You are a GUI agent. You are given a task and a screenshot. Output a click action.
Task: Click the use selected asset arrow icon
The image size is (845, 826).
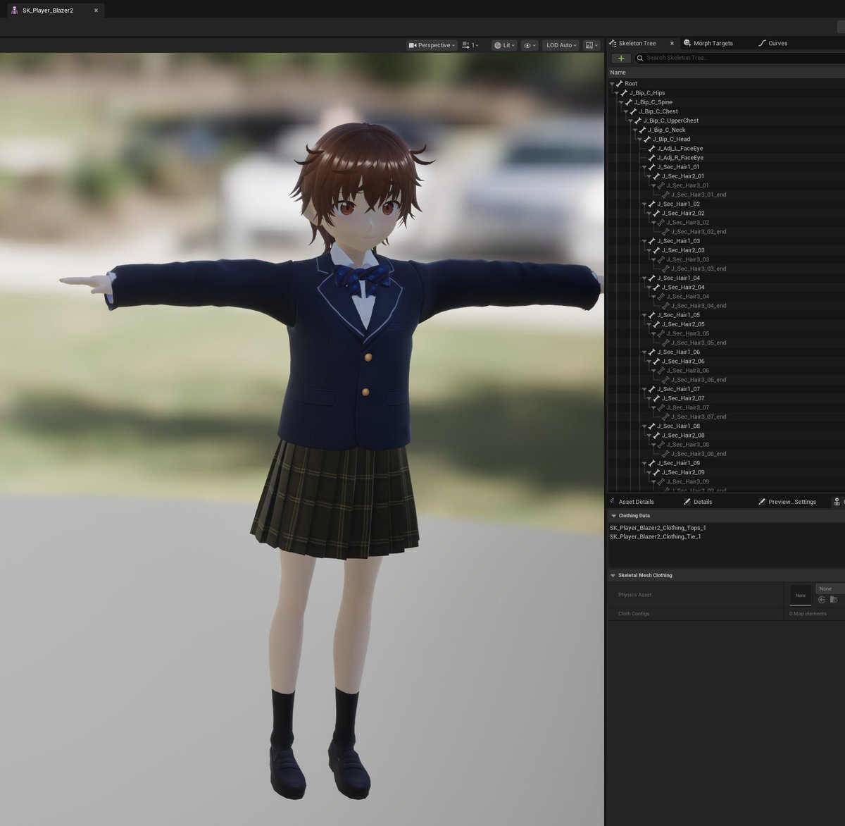(822, 600)
